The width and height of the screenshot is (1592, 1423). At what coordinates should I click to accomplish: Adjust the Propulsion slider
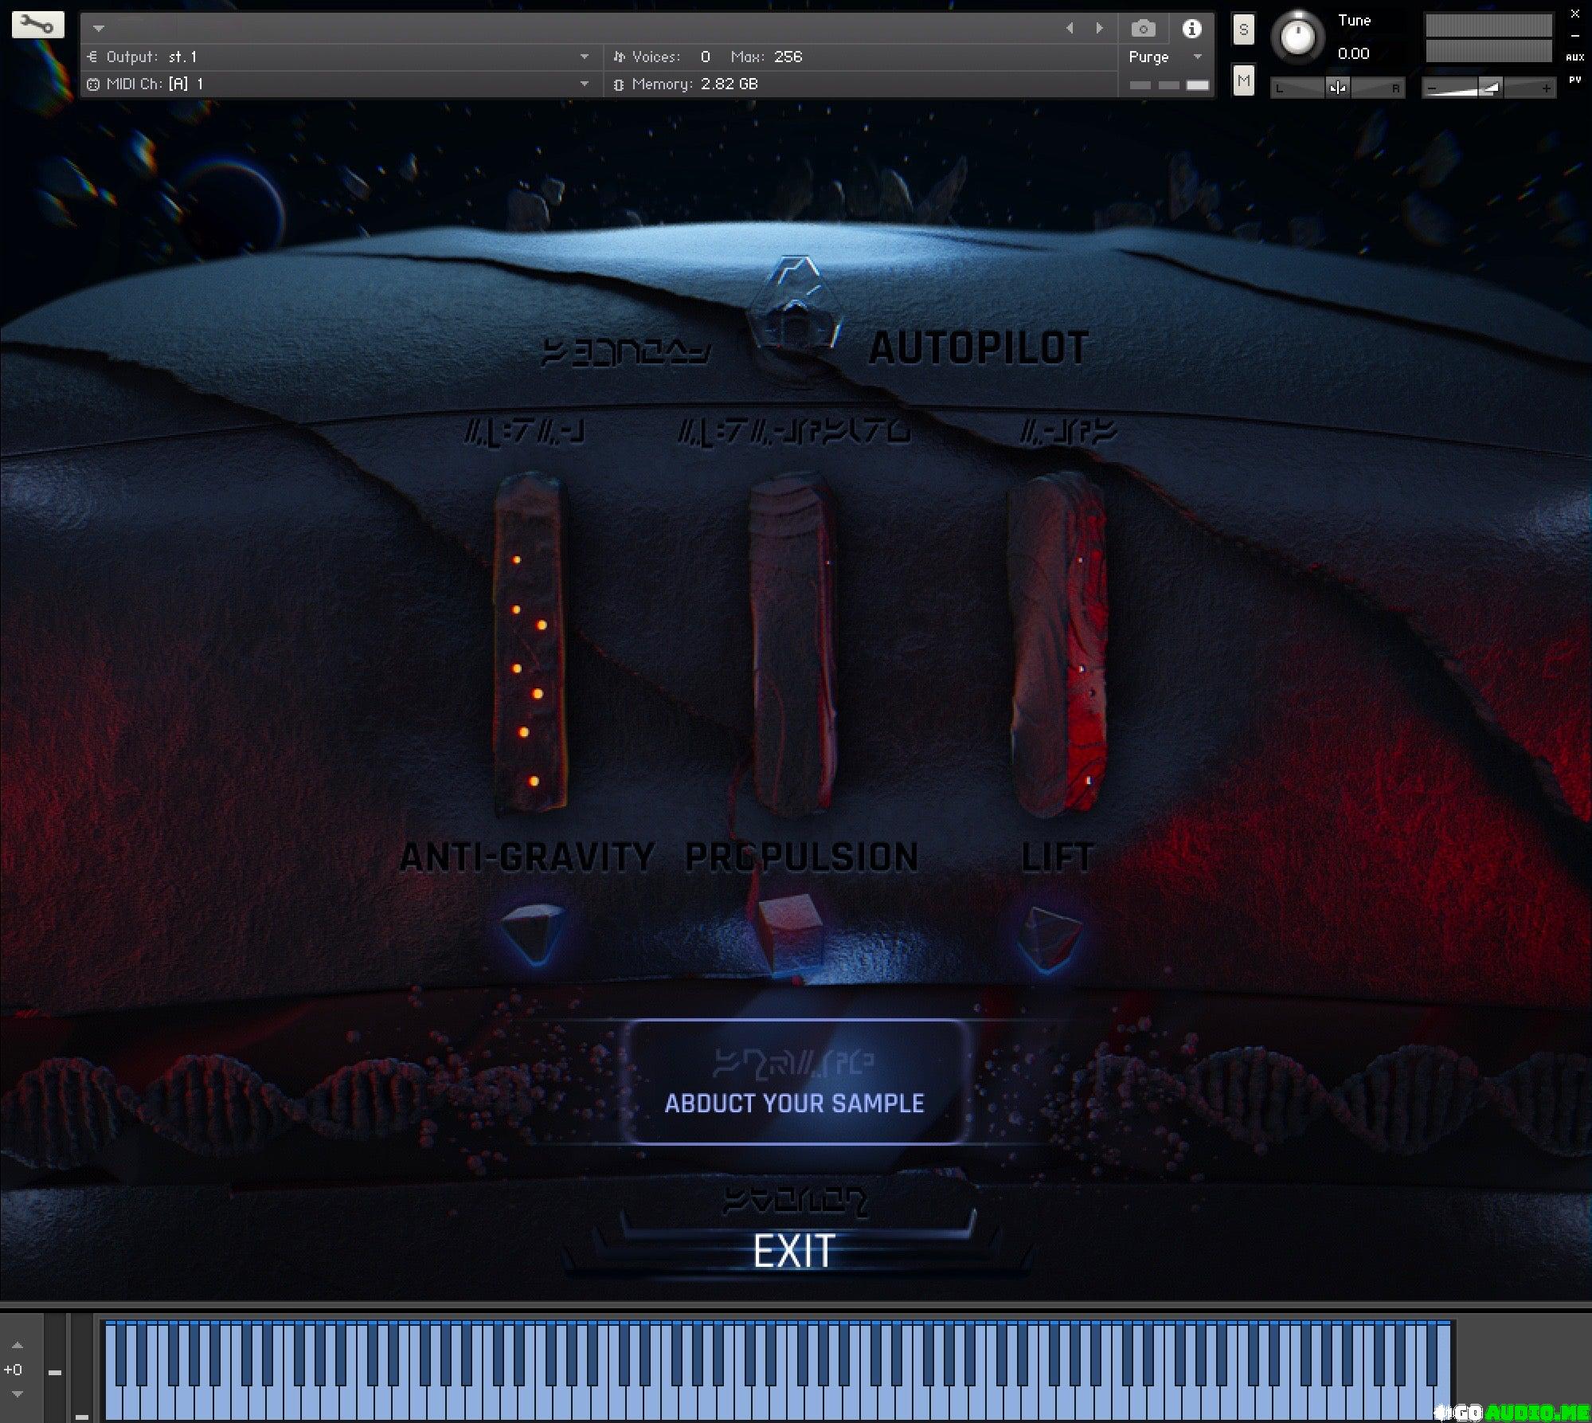click(x=792, y=644)
